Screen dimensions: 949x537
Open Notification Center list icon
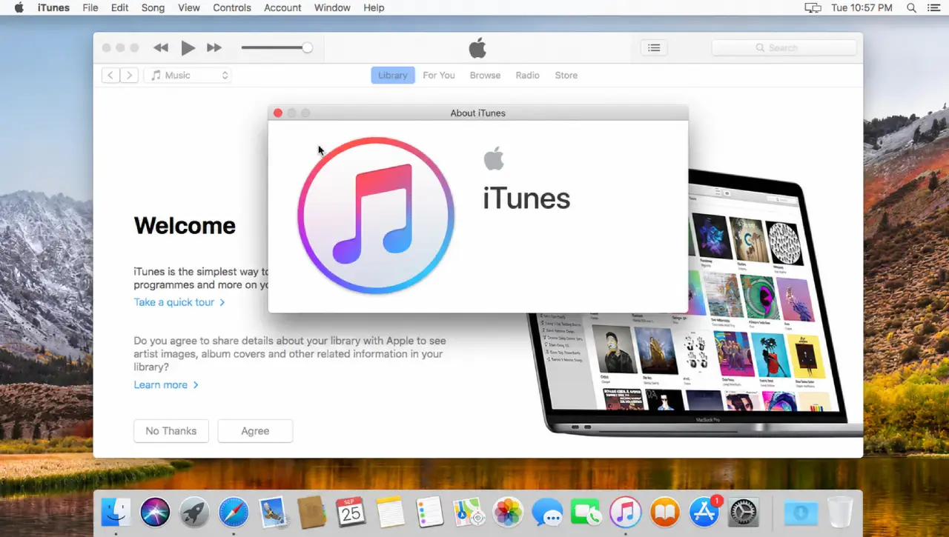pyautogui.click(x=933, y=7)
